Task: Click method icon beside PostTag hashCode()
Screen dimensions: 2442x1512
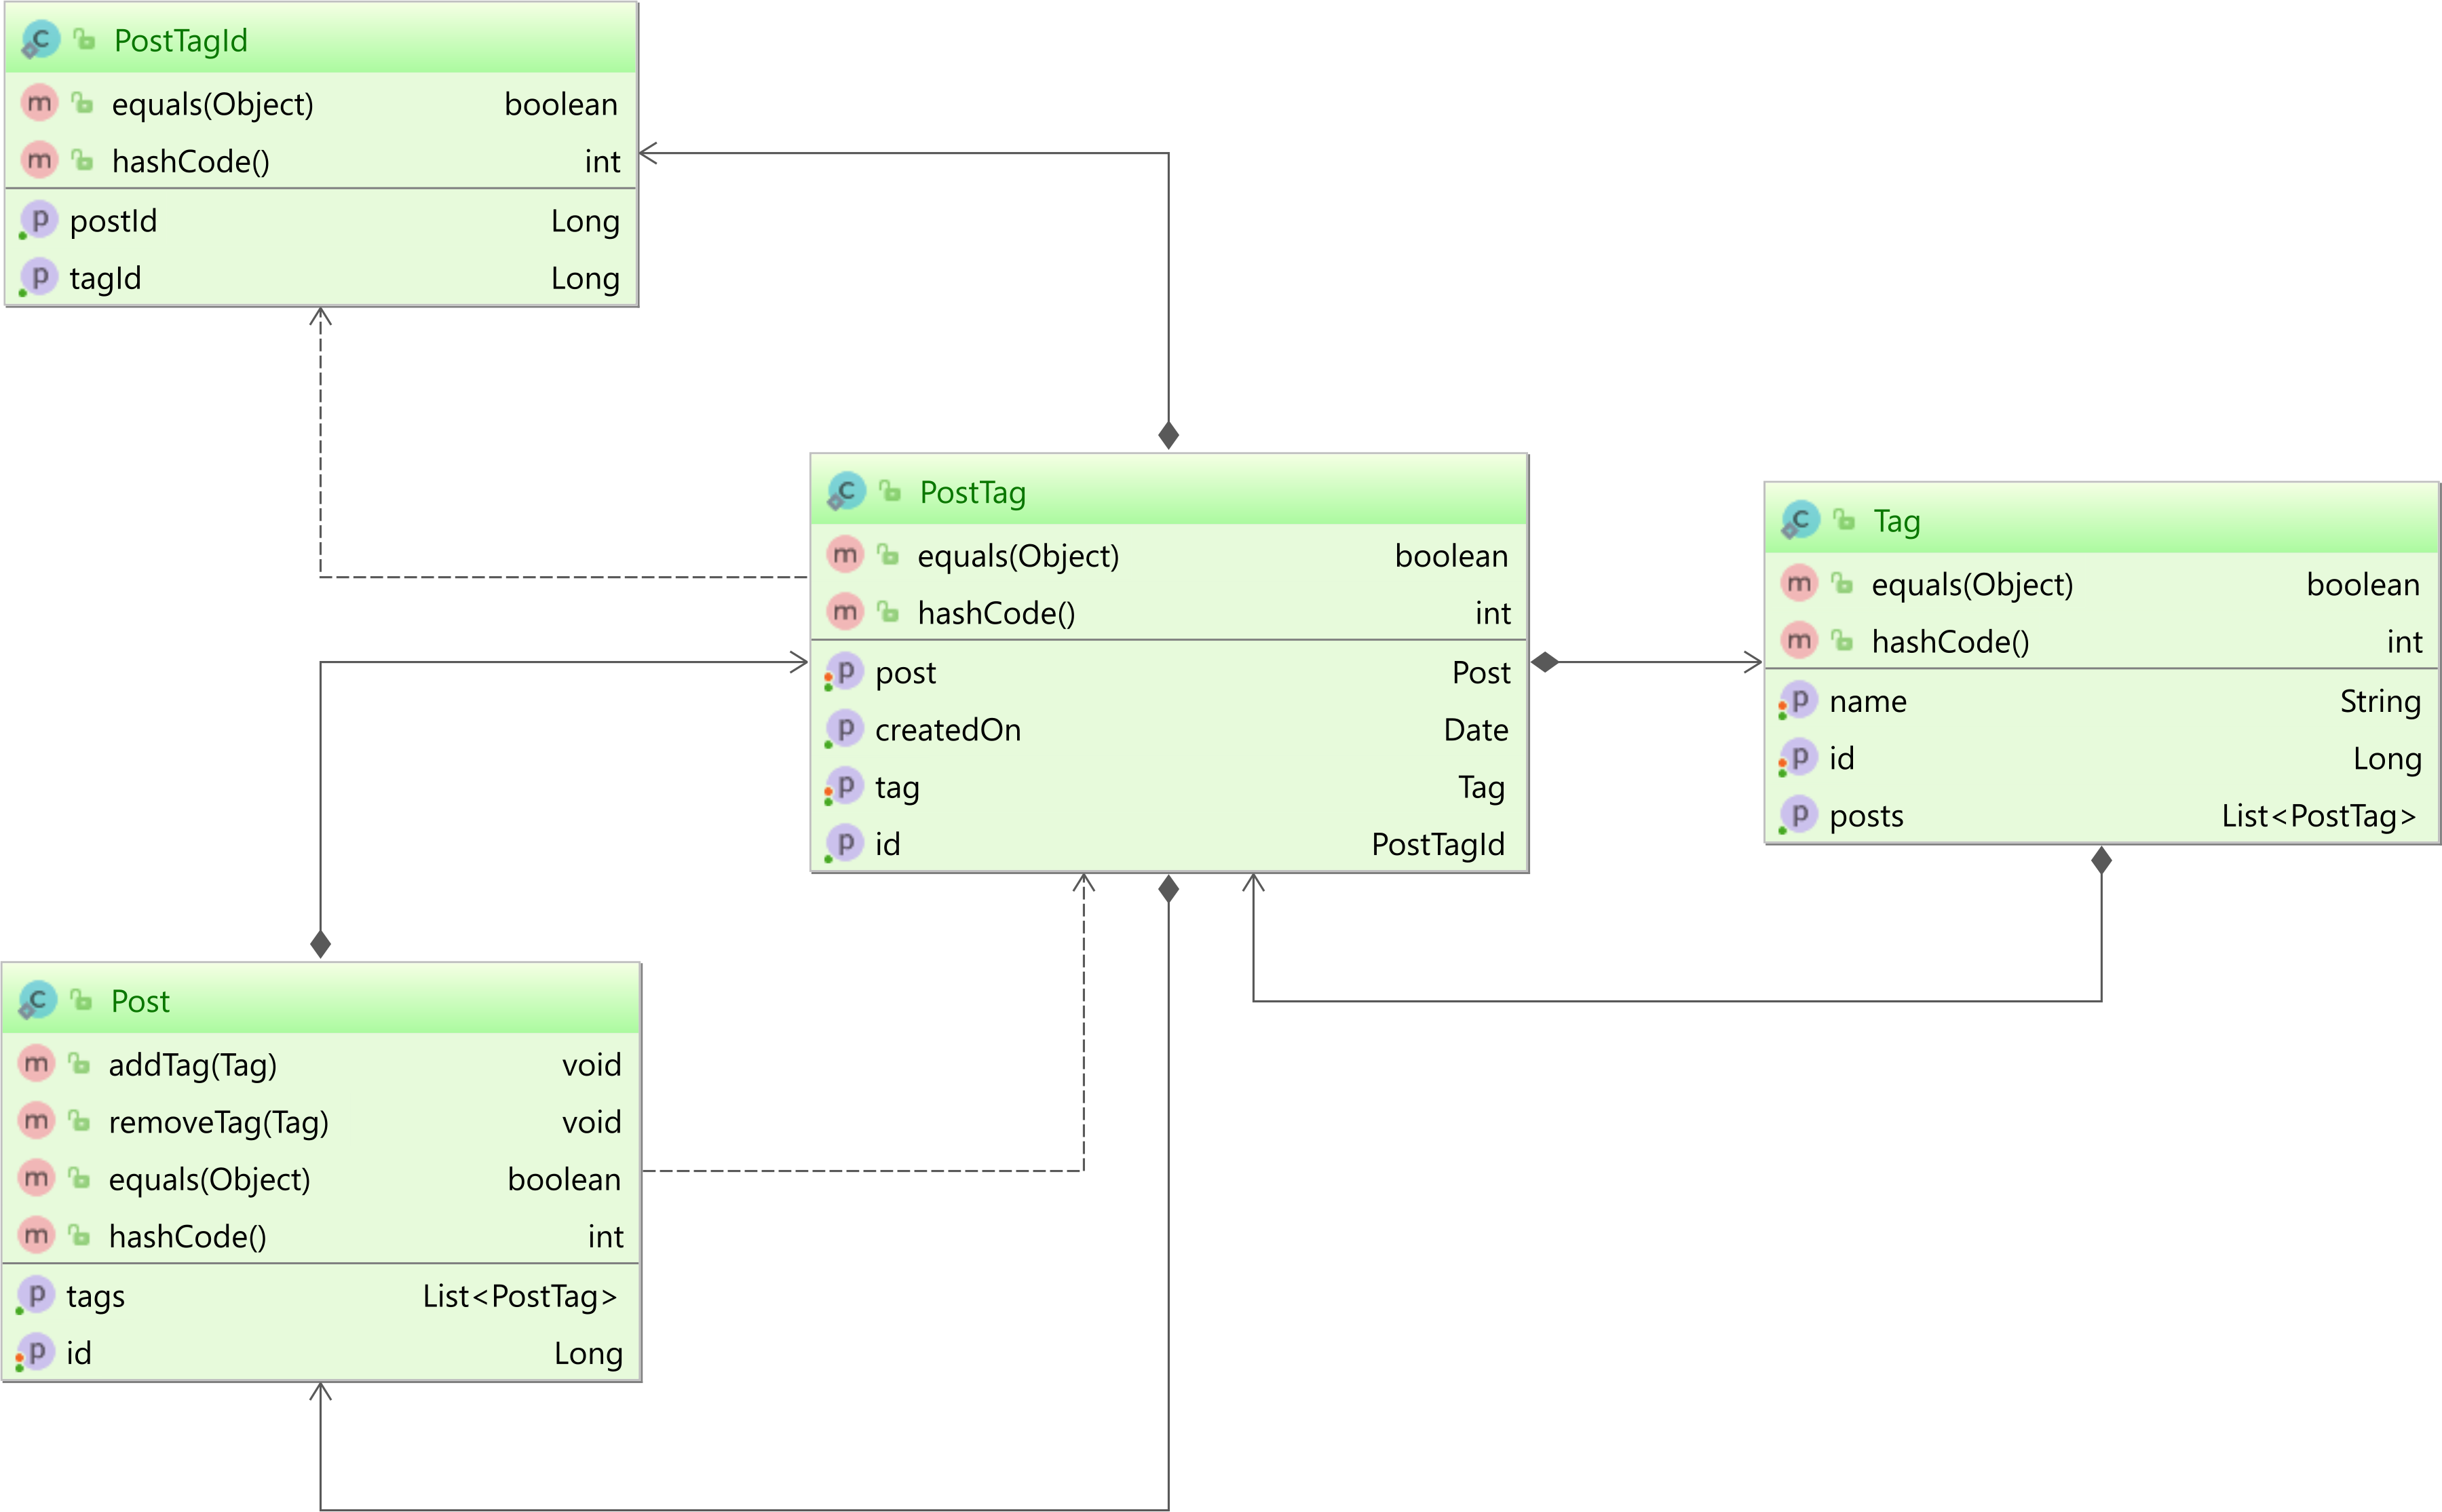Action: click(x=845, y=612)
